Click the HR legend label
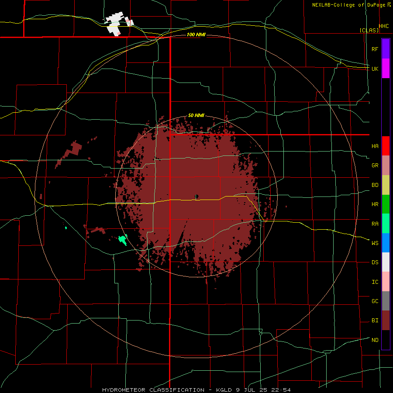The image size is (393, 393). tap(375, 204)
